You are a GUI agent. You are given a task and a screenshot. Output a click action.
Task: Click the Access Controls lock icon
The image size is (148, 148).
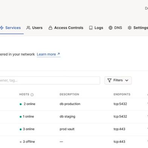[50, 28]
